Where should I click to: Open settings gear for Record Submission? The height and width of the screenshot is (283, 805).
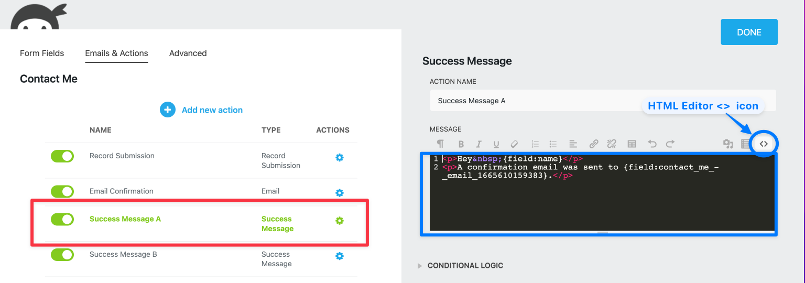(x=340, y=157)
